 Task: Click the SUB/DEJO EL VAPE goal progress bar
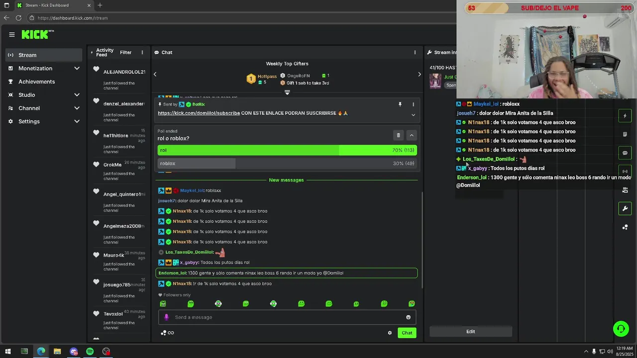click(x=550, y=8)
